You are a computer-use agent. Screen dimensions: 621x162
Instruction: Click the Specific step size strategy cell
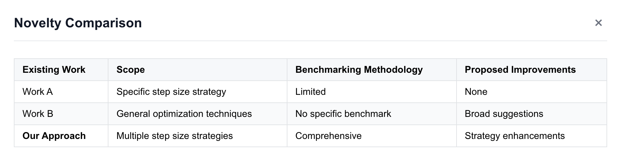click(171, 92)
